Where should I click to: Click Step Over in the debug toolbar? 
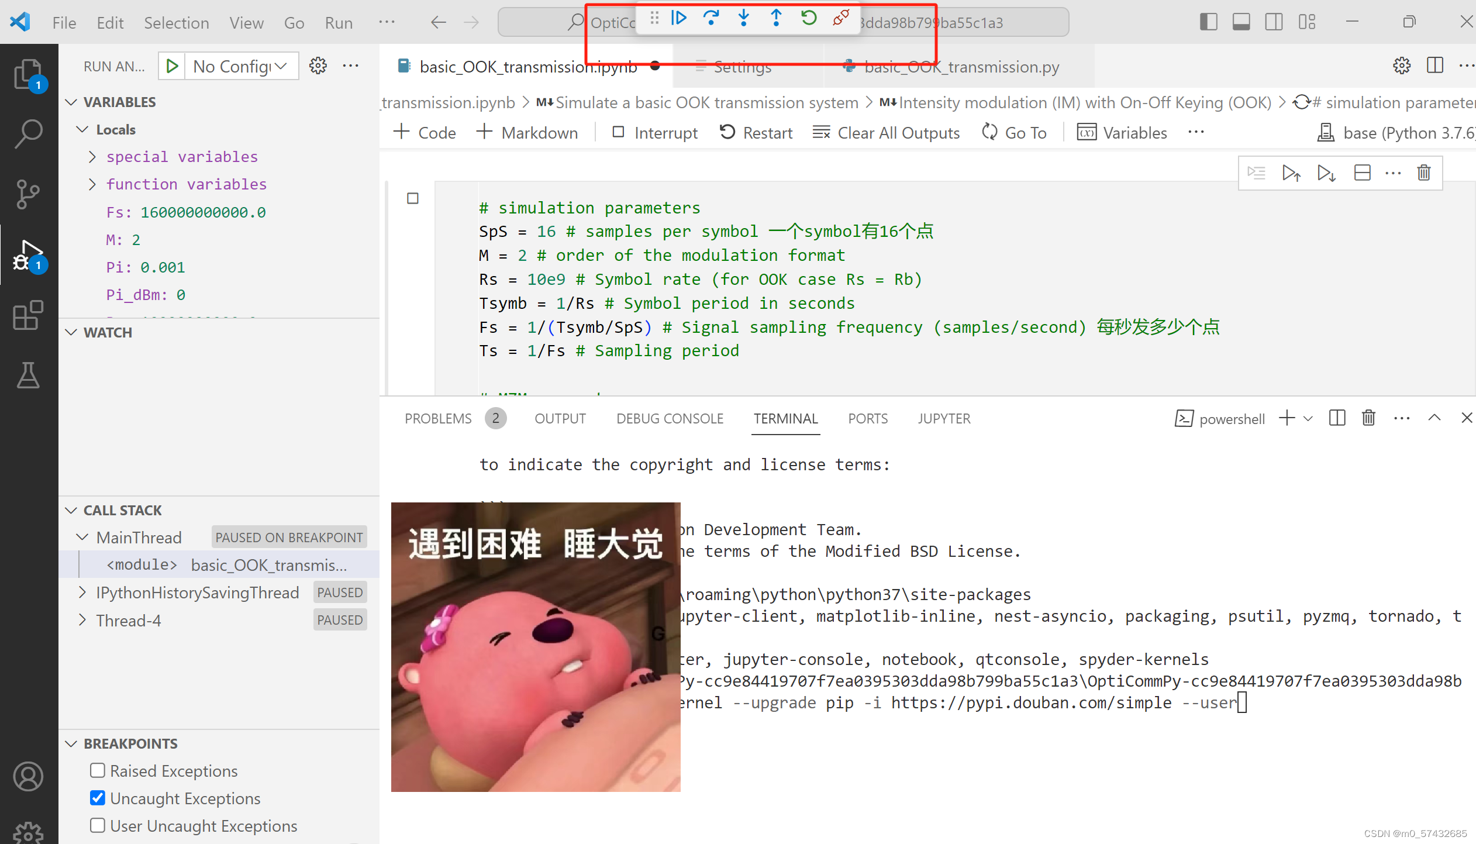(x=712, y=18)
